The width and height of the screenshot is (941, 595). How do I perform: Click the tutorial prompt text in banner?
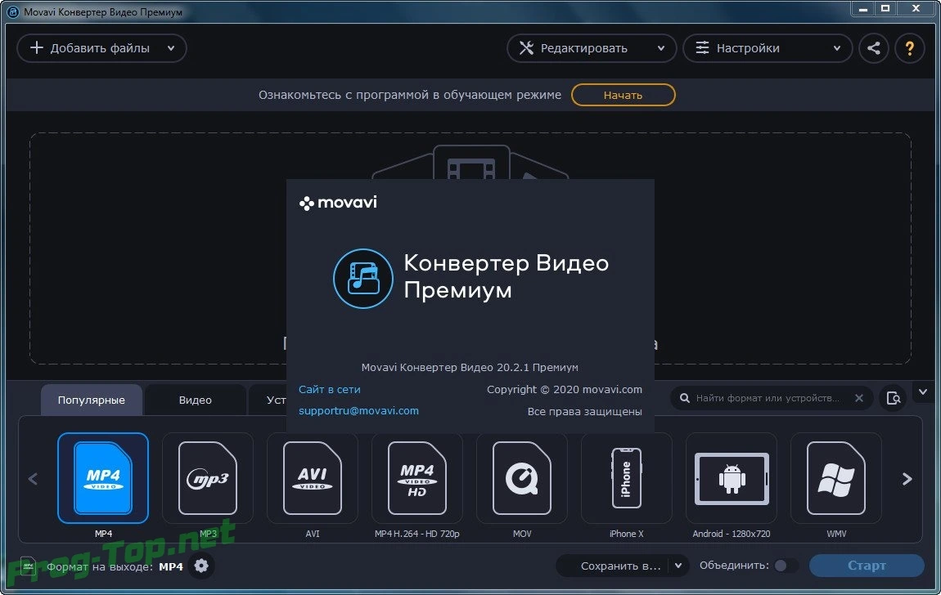410,95
